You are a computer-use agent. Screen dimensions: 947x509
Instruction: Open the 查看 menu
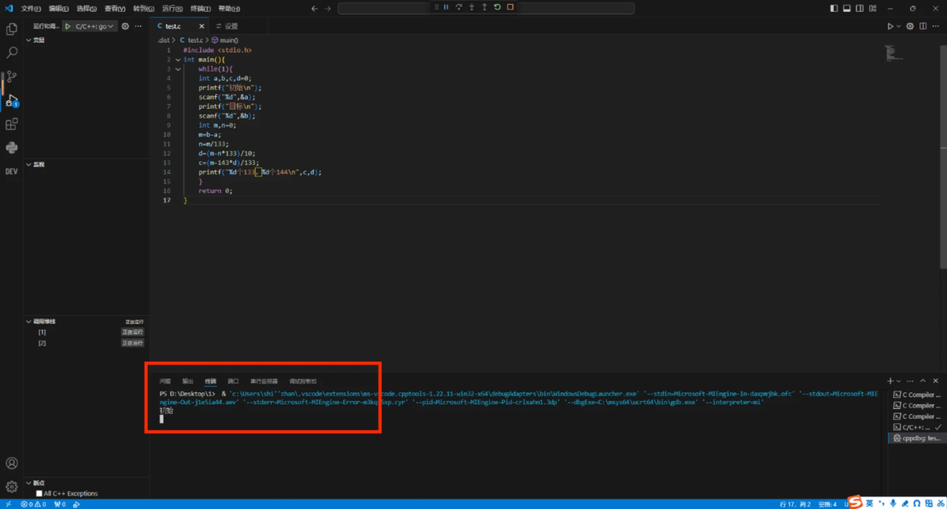pyautogui.click(x=114, y=9)
